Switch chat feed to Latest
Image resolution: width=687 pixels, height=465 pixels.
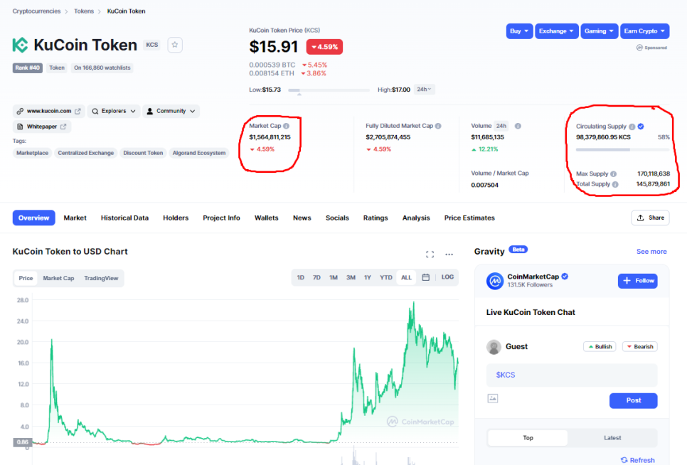(x=612, y=438)
